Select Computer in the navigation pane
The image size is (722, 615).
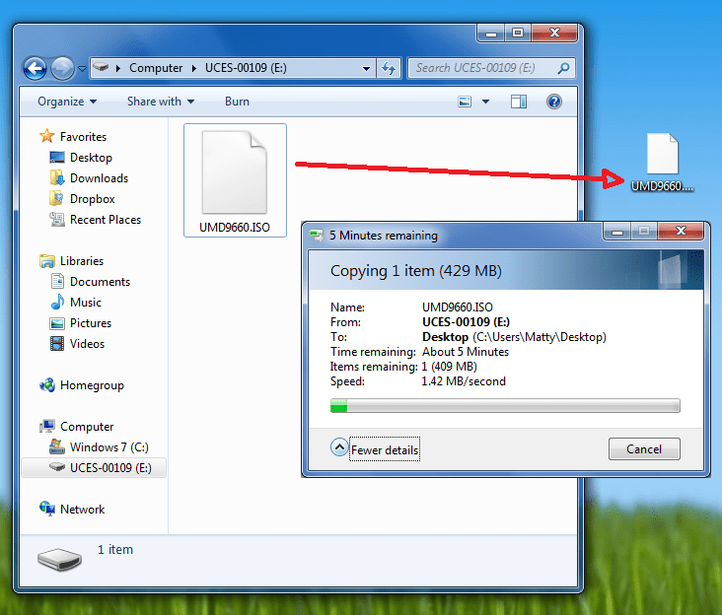pyautogui.click(x=87, y=427)
